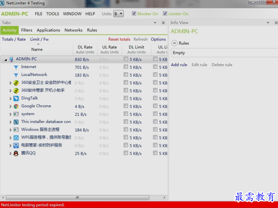278x208 pixels.
Task: Enable DL Limit for ADMIN-PC row
Action: coord(126,59)
